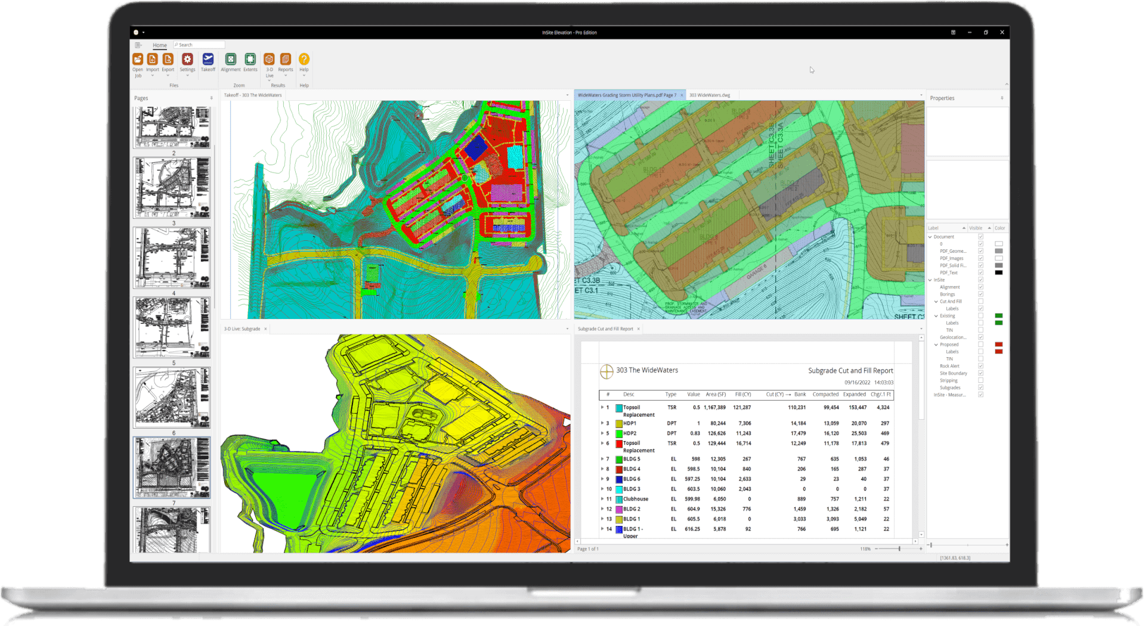Click the Color column header
This screenshot has height=626, width=1145.
(1000, 228)
